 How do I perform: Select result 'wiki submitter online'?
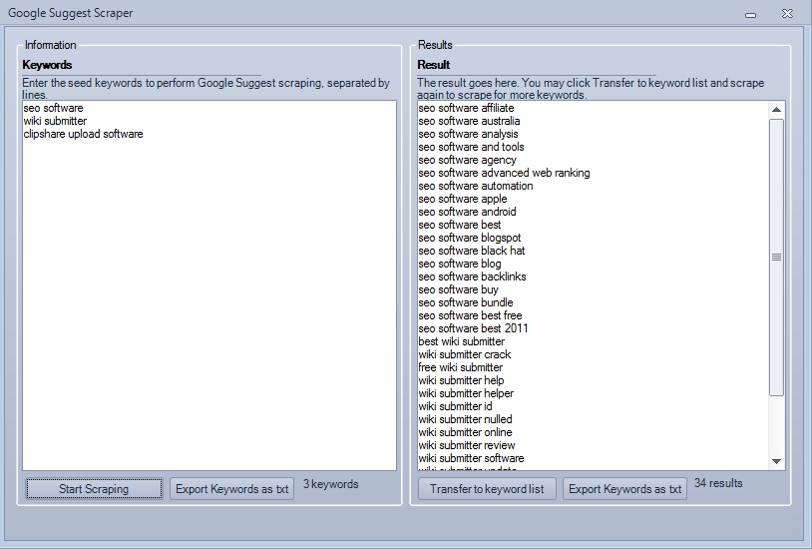pos(465,432)
